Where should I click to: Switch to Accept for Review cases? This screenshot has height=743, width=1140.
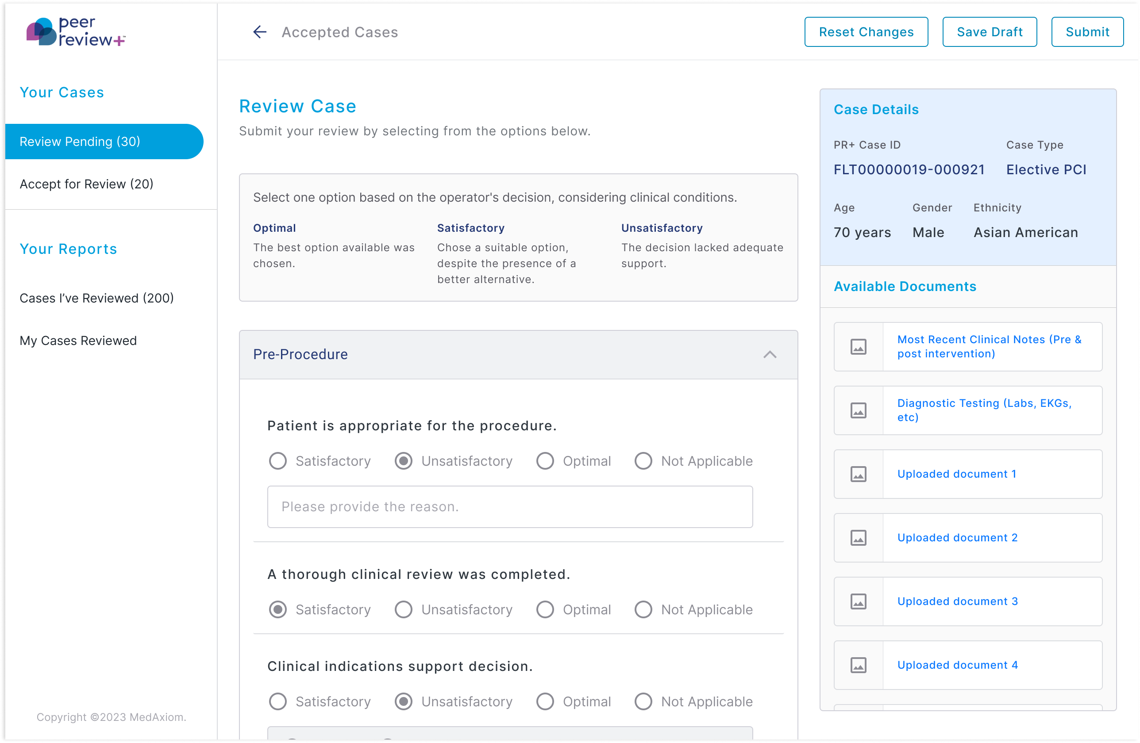[x=86, y=184]
